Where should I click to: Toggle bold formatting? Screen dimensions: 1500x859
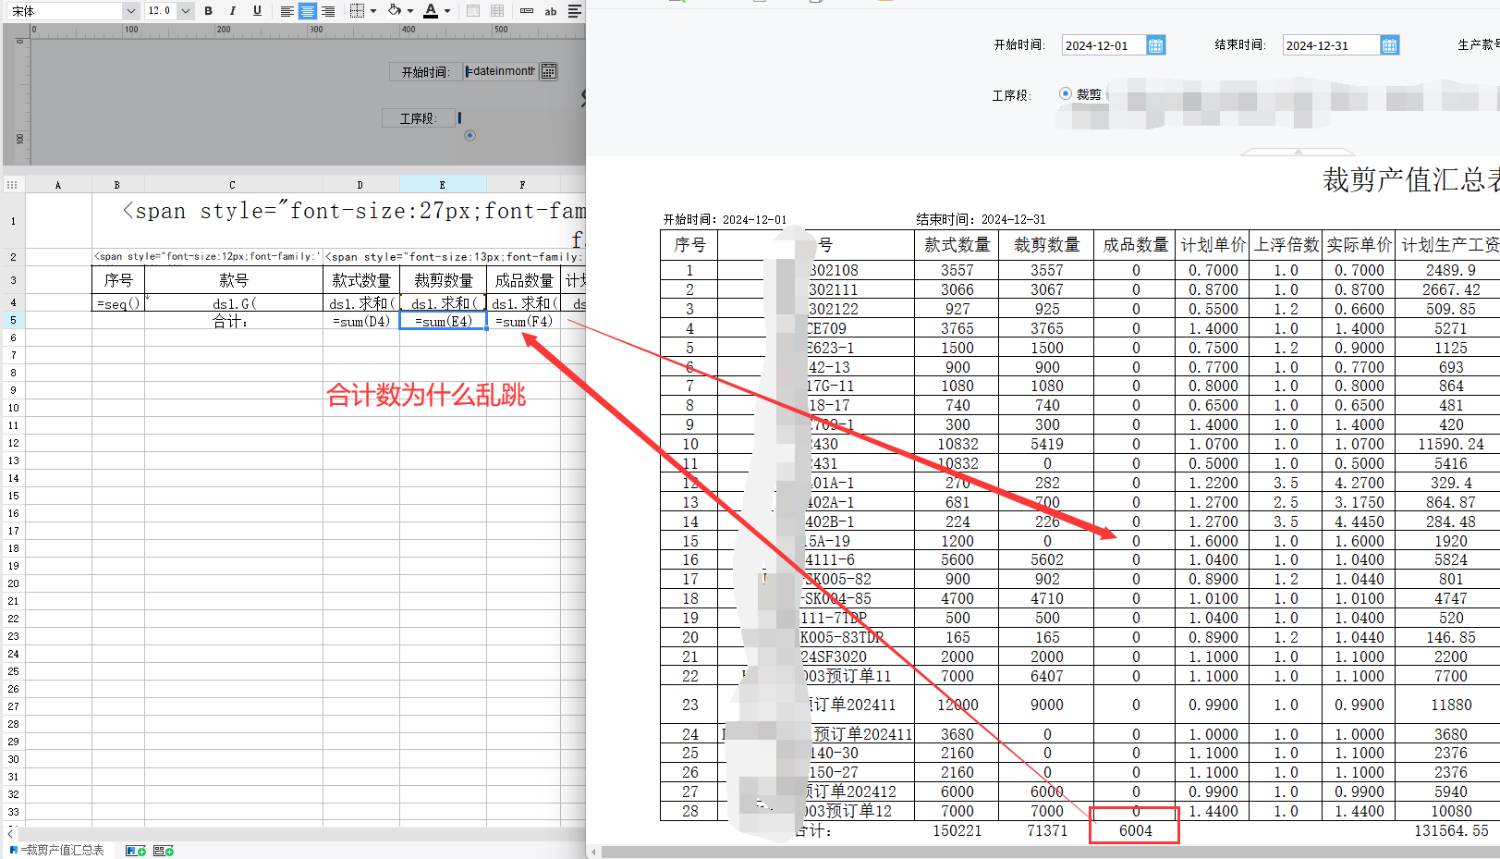(x=209, y=11)
